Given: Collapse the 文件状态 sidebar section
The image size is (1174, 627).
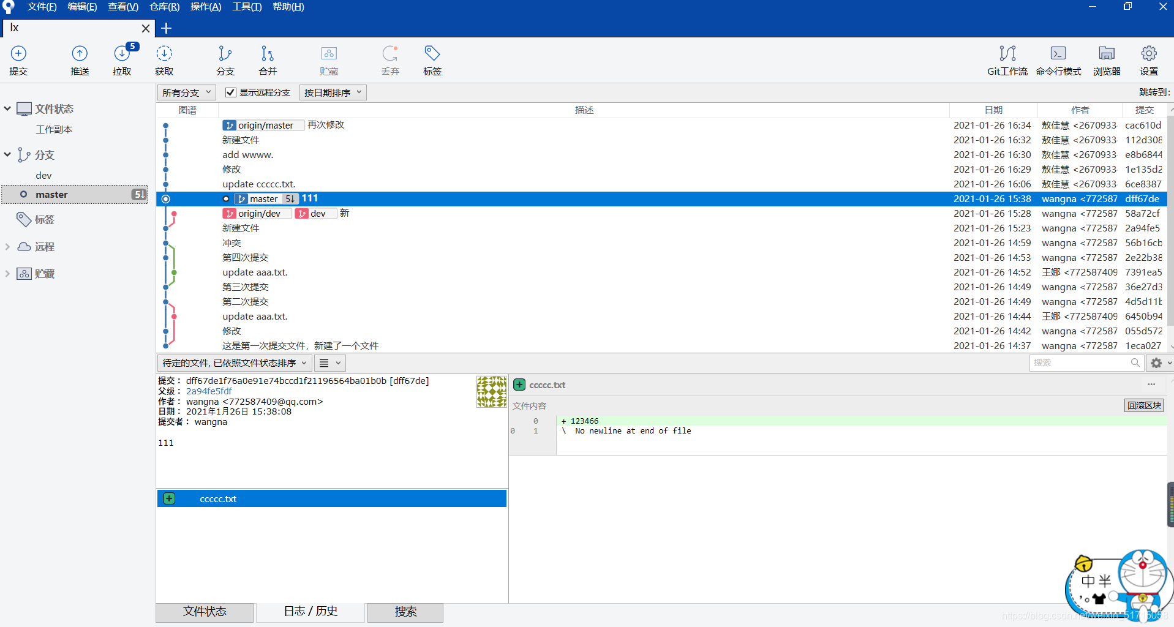Looking at the screenshot, I should pyautogui.click(x=7, y=108).
